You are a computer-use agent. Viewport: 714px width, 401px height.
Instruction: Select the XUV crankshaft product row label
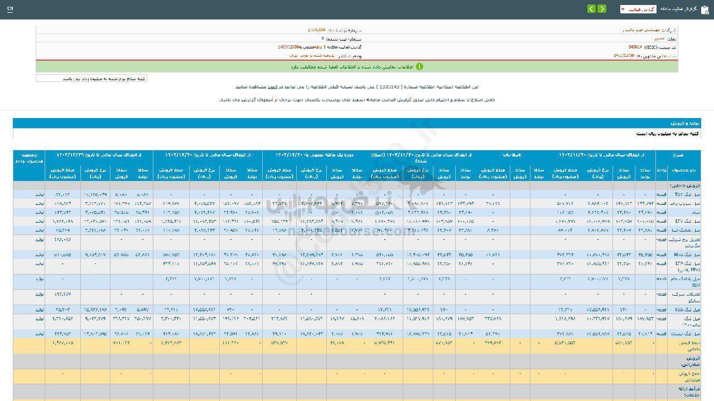pos(684,281)
